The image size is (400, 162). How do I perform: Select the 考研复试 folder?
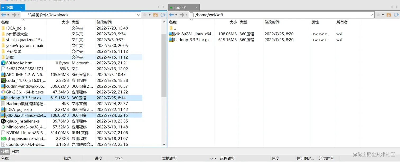(x=14, y=51)
